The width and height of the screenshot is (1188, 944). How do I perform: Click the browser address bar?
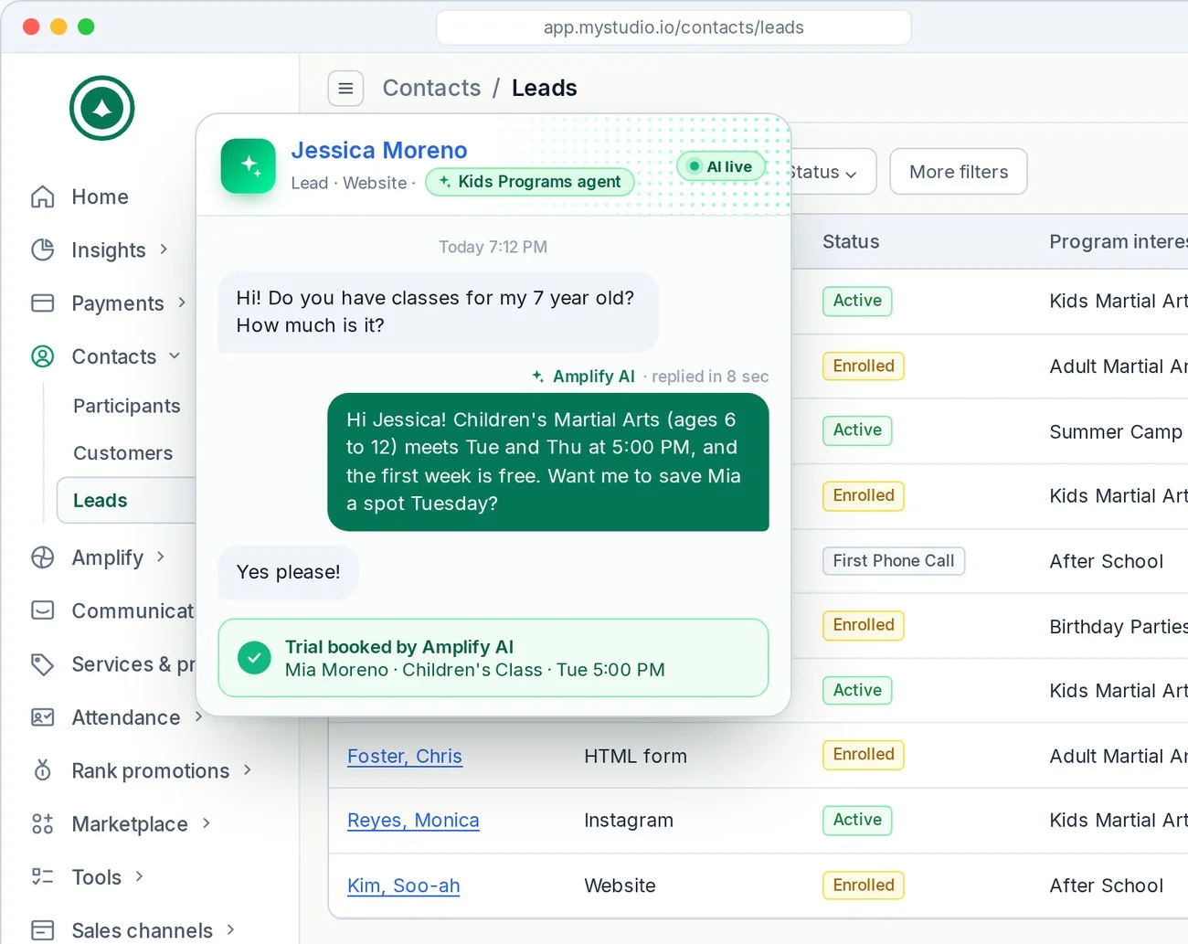(674, 27)
